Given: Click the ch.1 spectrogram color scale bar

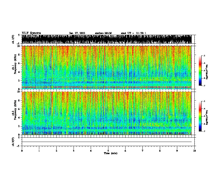Looking at the screenshot, I should 200,71.
